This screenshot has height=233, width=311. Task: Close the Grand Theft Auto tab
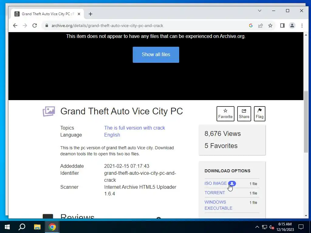click(79, 14)
